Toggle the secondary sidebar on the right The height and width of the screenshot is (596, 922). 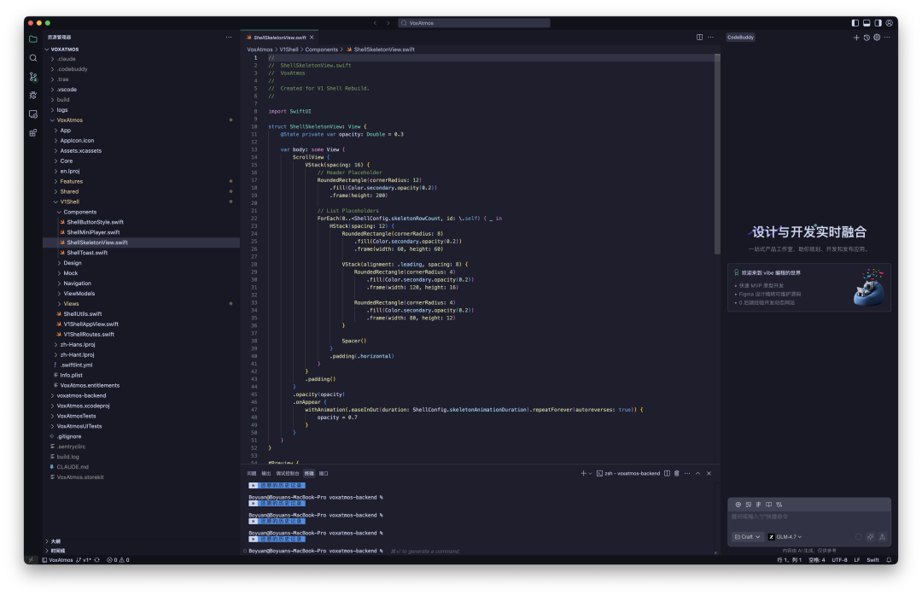[x=878, y=23]
